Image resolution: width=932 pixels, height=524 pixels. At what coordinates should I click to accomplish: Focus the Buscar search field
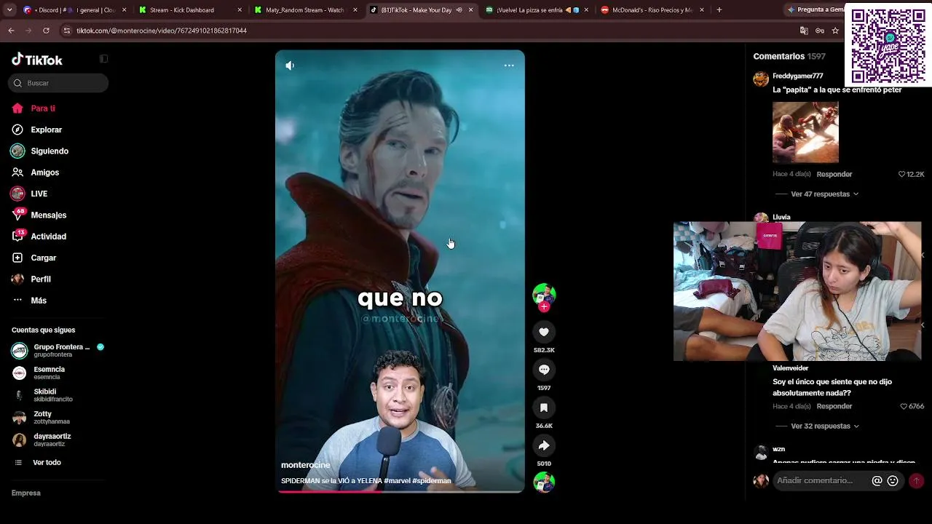pos(59,83)
